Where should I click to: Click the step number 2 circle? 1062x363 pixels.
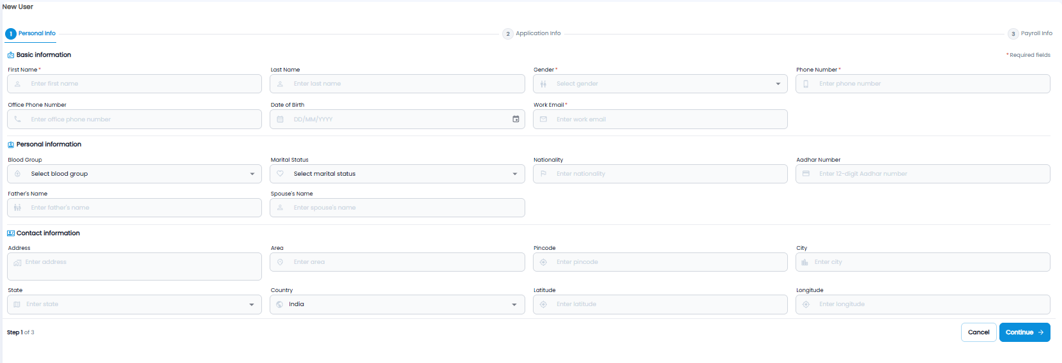508,34
